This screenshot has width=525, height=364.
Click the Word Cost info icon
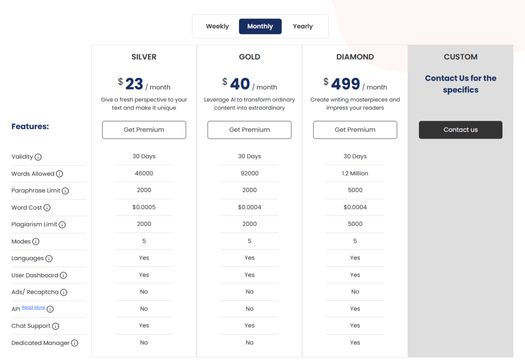[47, 208]
